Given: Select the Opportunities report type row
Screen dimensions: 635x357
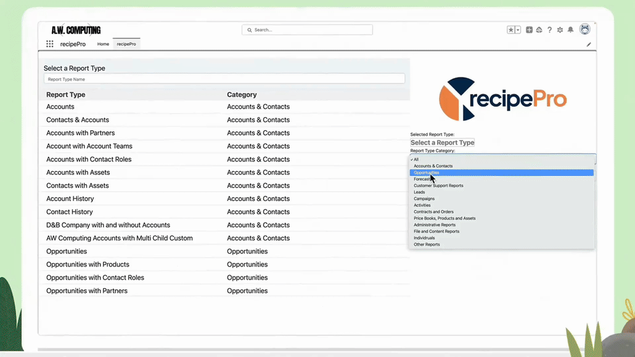Looking at the screenshot, I should tap(225, 252).
